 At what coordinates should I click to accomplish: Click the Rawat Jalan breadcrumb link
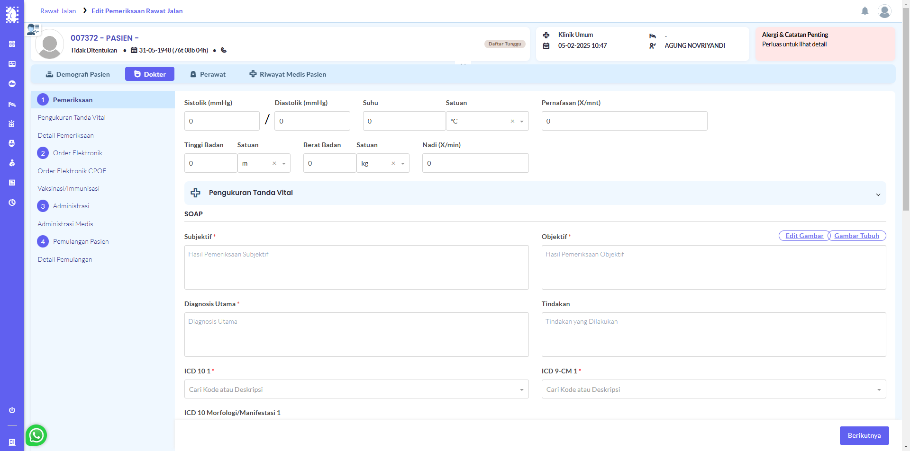[58, 11]
